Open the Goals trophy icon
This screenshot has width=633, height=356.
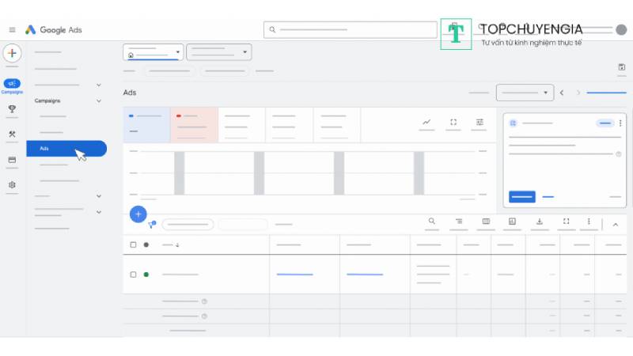[12, 109]
